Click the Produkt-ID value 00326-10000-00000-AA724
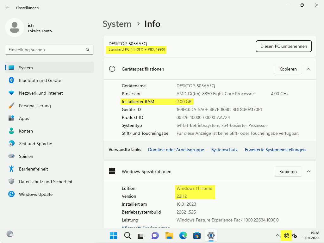The image size is (324, 243). click(x=203, y=117)
